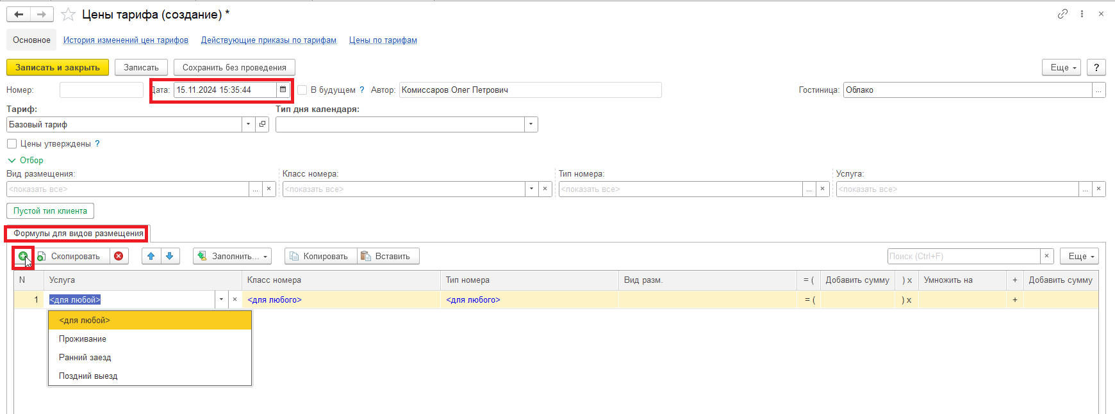Screen dimensions: 1115x414
Task: Open Цены по тарифам link
Action: point(383,40)
